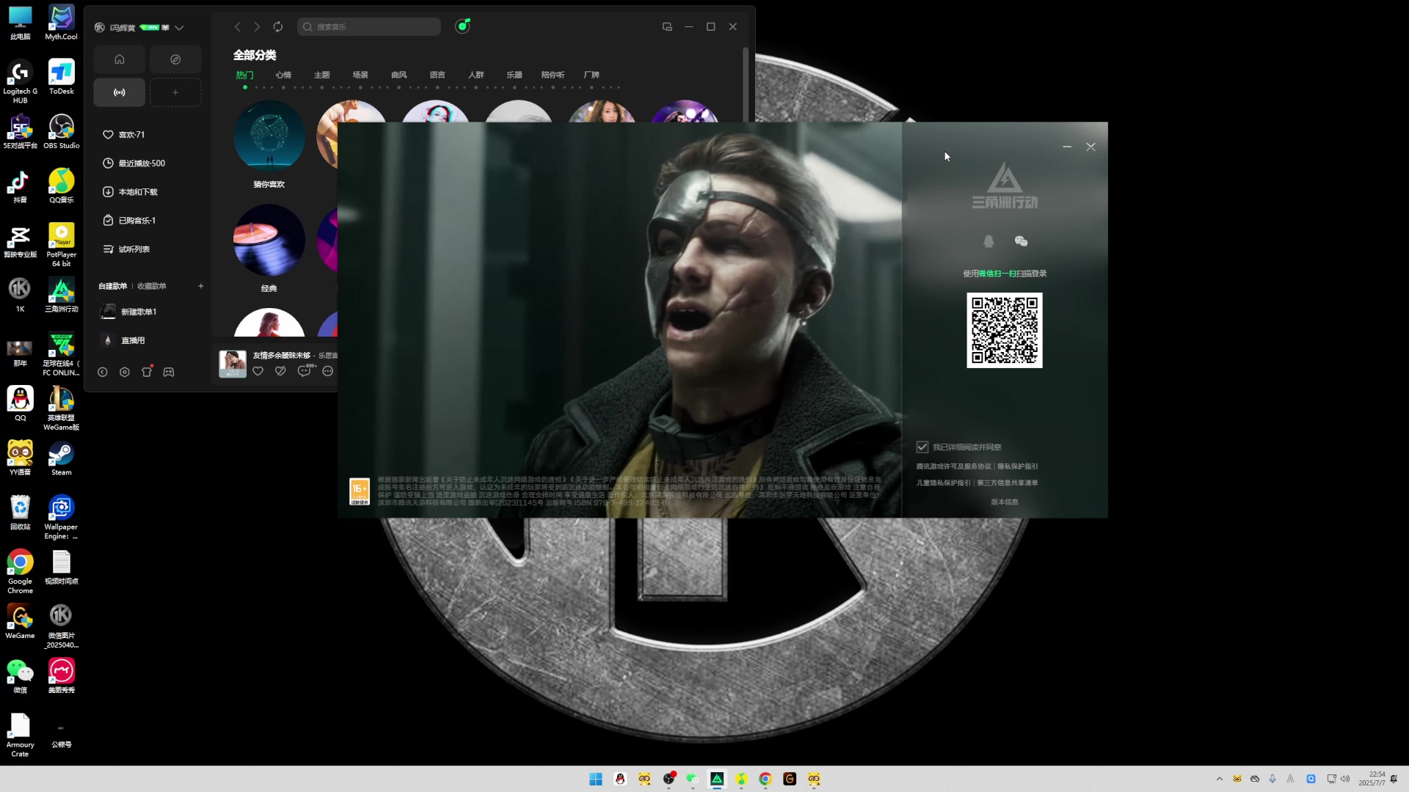
Task: Select WeChat login icon in game launcher
Action: coord(1021,241)
